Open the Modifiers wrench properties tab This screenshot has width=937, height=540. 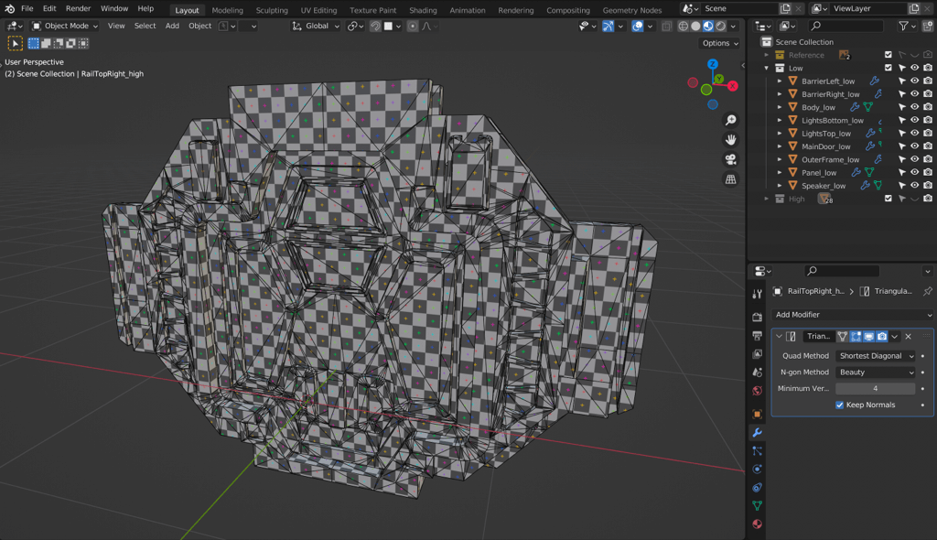tap(757, 432)
